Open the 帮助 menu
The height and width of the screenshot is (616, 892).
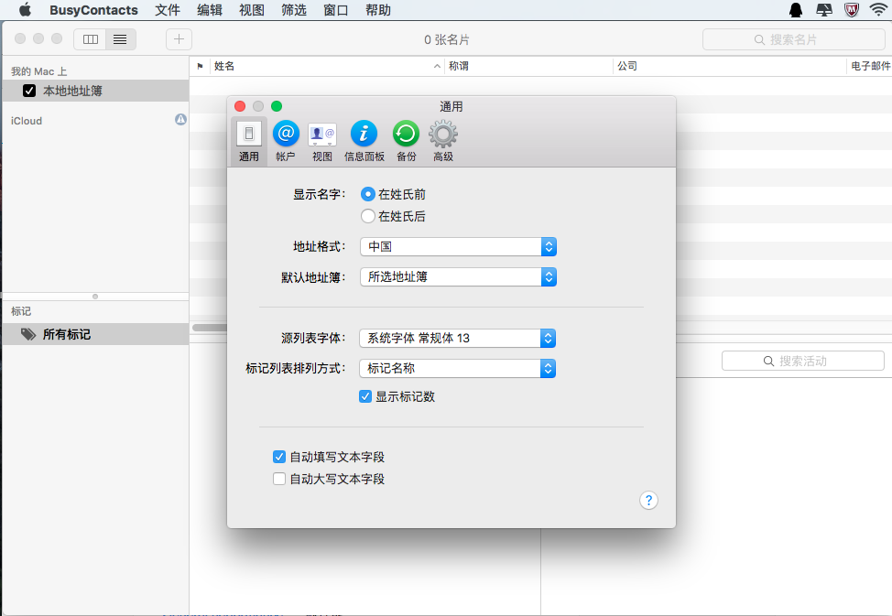pos(377,10)
